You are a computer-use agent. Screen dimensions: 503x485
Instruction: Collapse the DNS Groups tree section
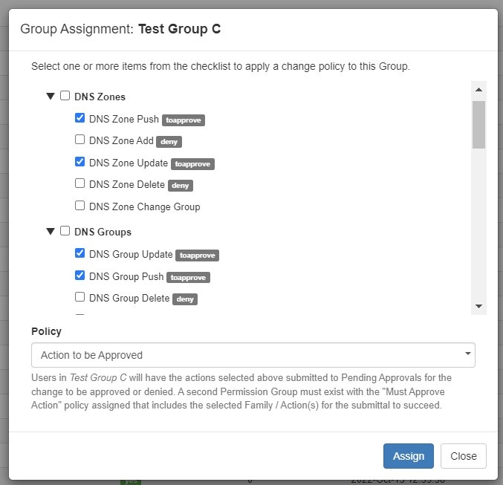[51, 231]
